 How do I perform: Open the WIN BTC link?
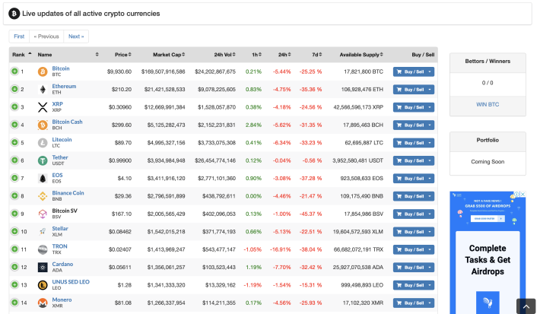[x=488, y=104]
